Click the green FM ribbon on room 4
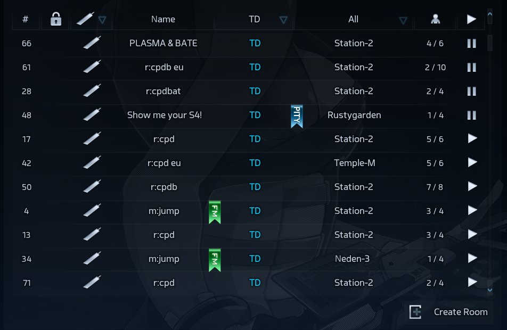Viewport: 507px width, 330px height. 215,212
